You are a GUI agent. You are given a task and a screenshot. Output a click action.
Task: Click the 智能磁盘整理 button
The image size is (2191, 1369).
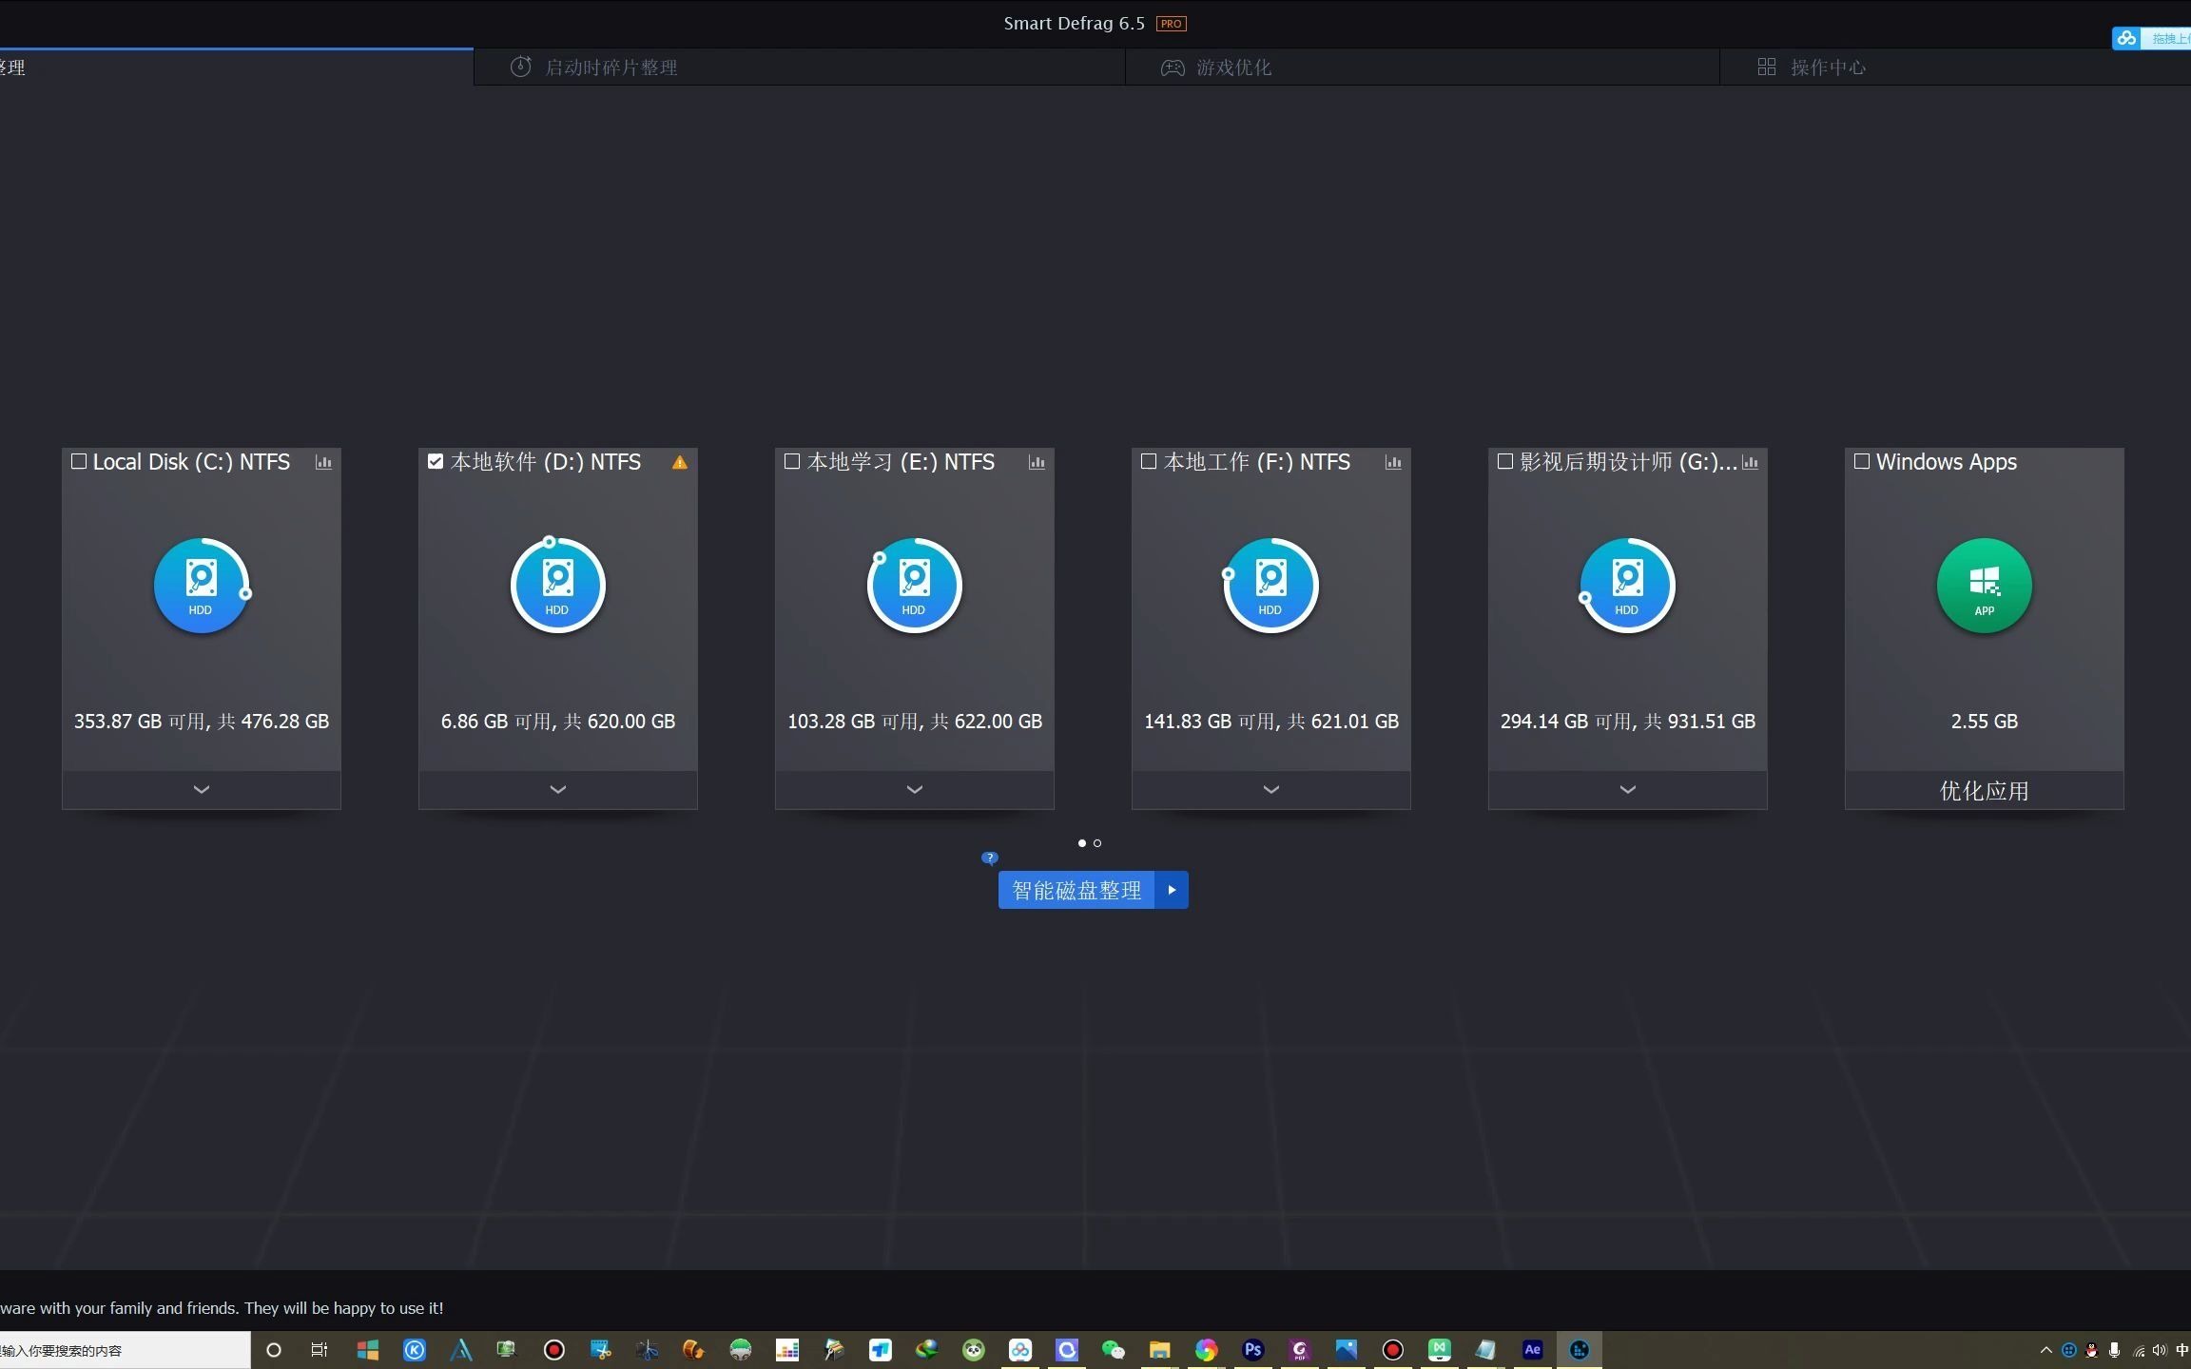1075,889
